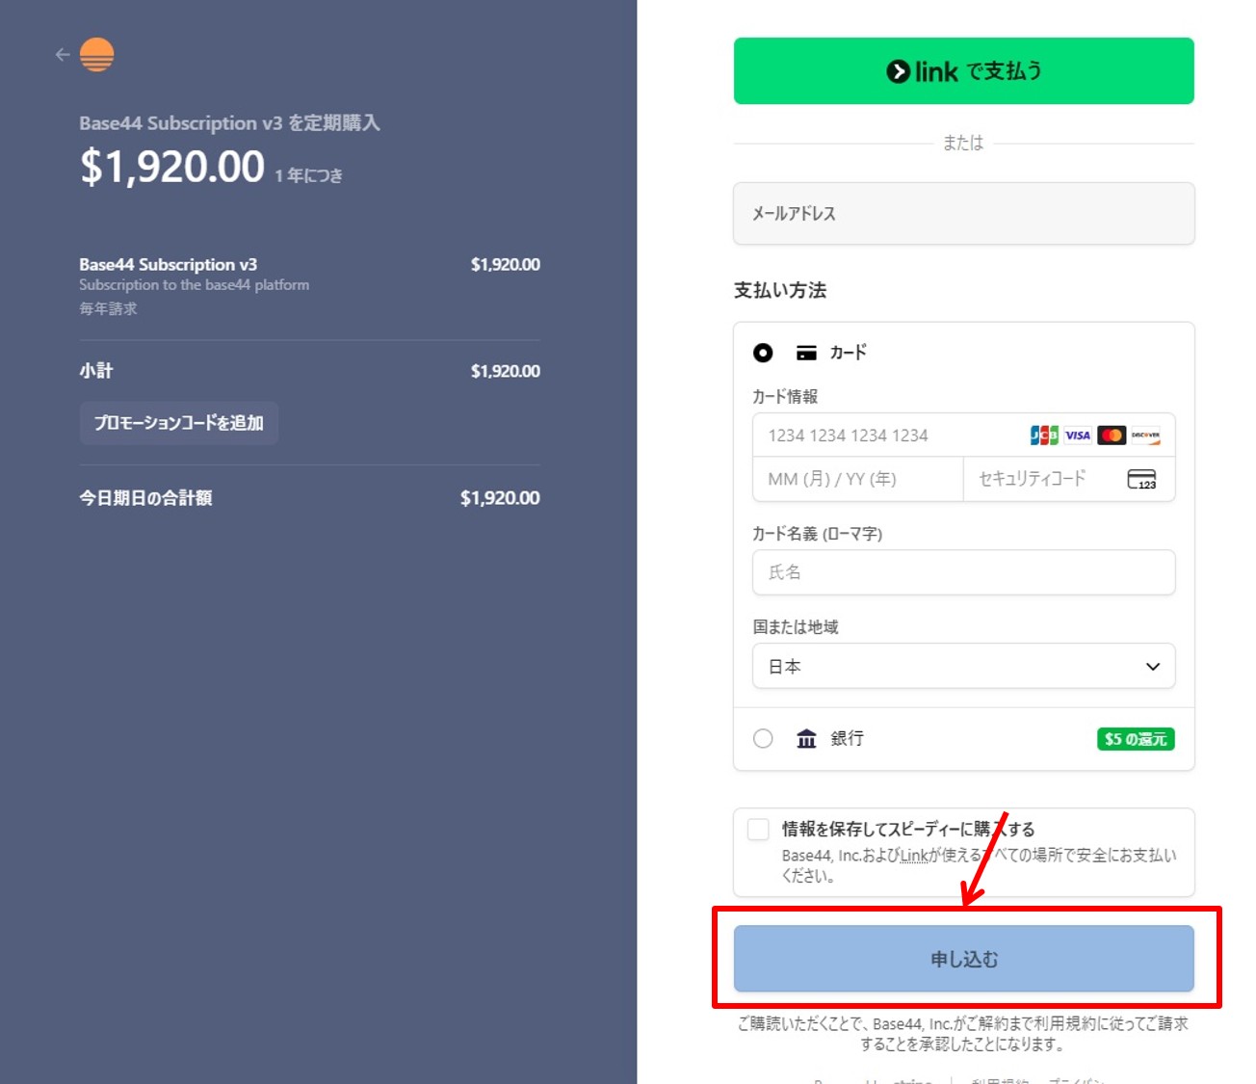Click the Discover card brand icon
Image resolution: width=1256 pixels, height=1084 pixels.
click(x=1145, y=436)
